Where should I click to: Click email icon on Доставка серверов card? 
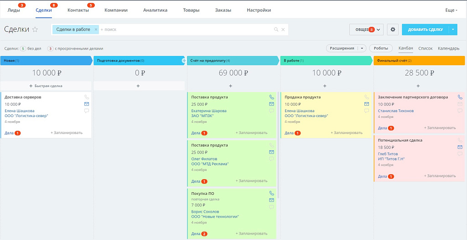87,104
